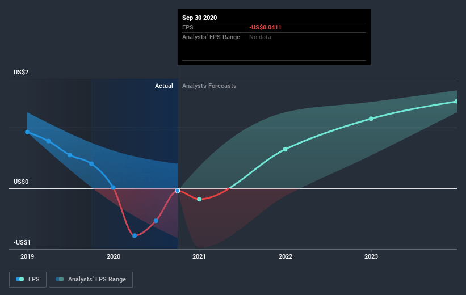
Task: Click the US$2 y-axis label
Action: click(x=21, y=72)
